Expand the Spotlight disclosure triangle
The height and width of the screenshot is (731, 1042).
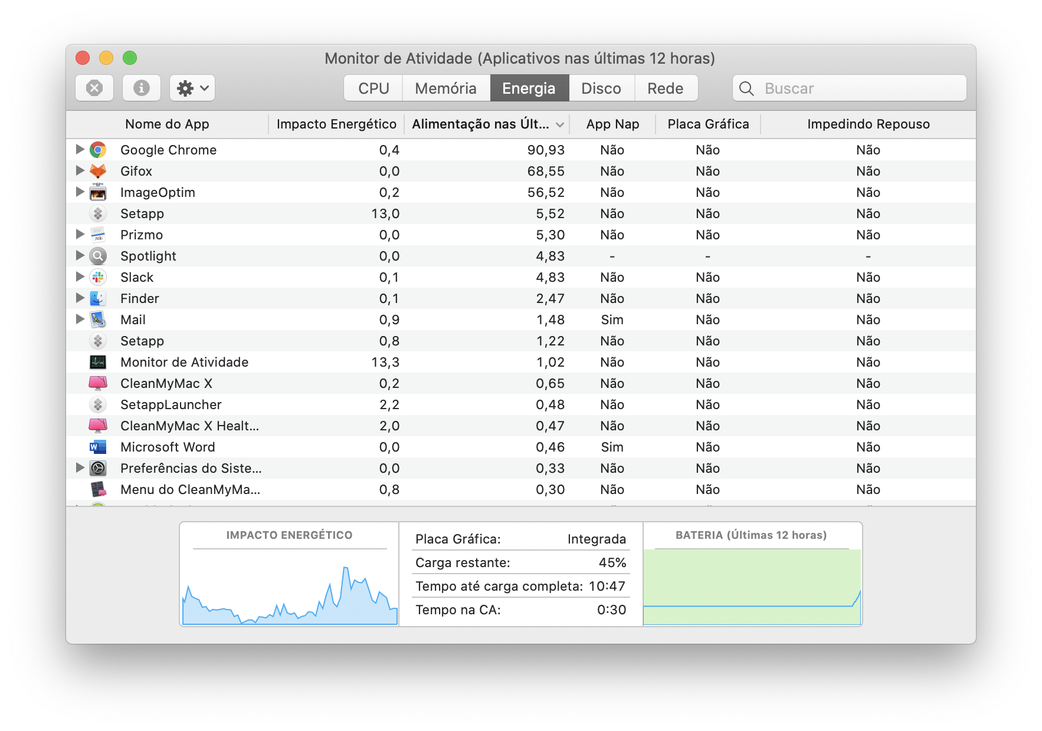pos(80,255)
